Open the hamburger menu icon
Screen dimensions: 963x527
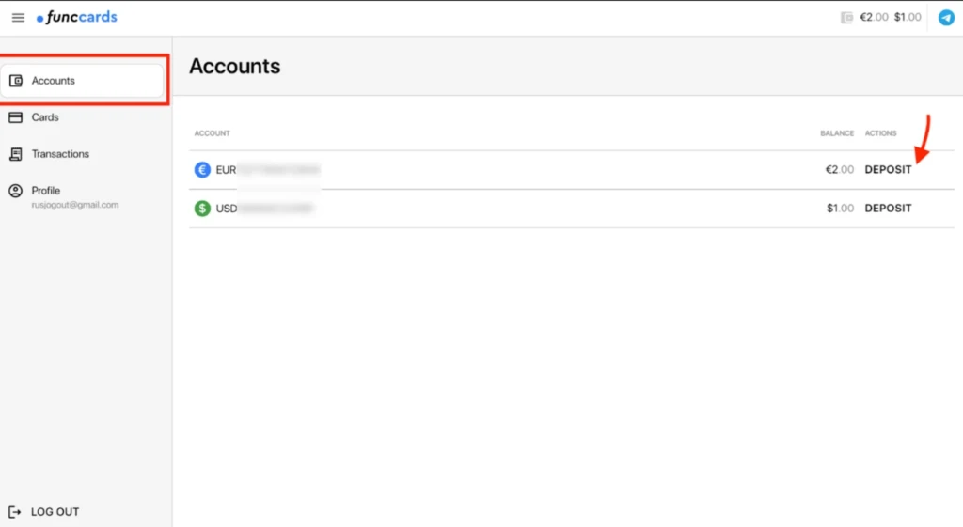point(18,18)
